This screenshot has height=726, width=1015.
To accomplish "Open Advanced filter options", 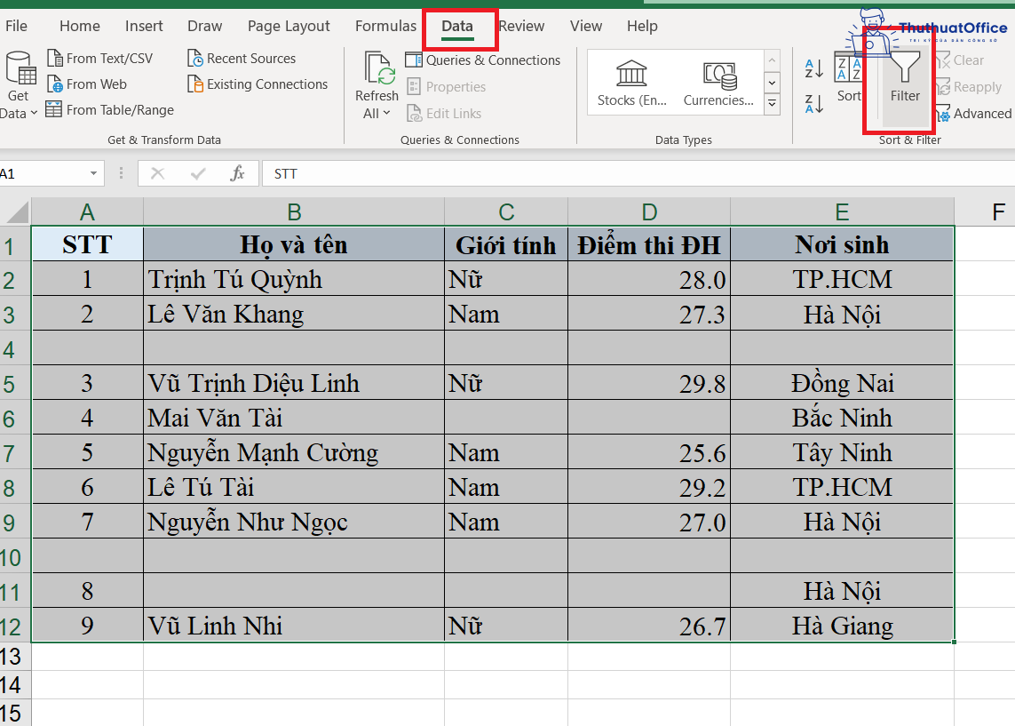I will click(x=973, y=114).
